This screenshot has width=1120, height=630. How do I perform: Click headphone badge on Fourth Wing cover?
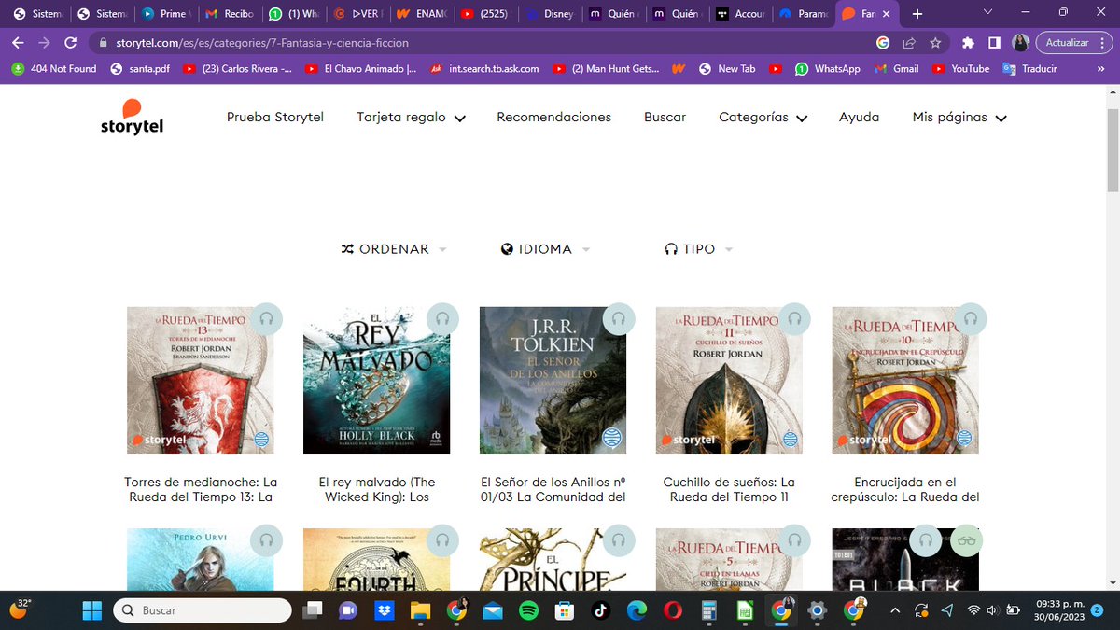[442, 540]
